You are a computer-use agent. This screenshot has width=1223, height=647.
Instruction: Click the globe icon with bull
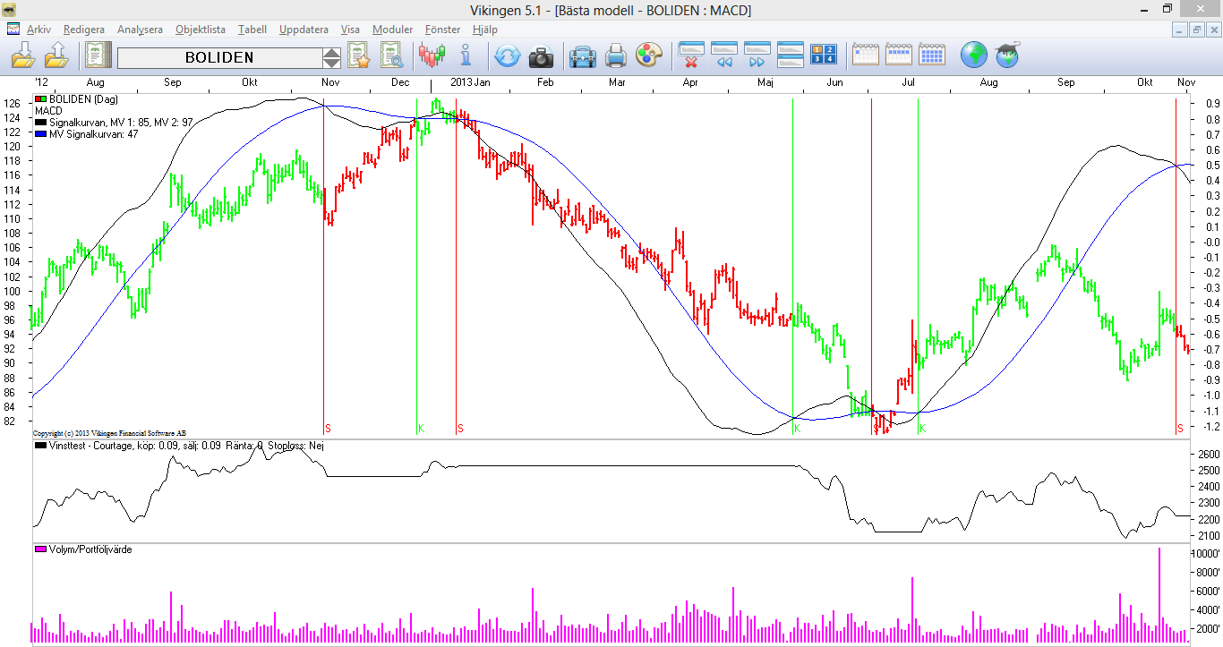[x=1008, y=56]
